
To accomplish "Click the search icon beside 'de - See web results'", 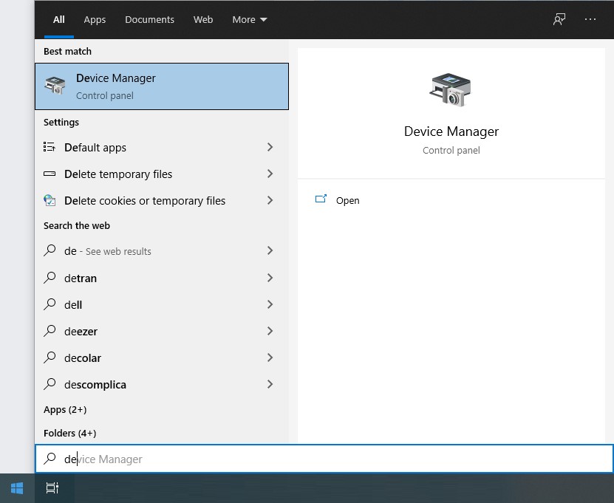I will pyautogui.click(x=50, y=250).
